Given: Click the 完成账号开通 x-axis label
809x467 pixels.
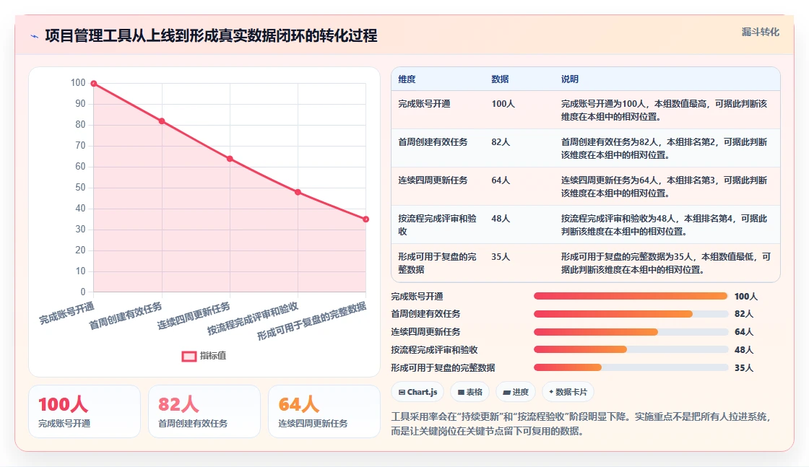Looking at the screenshot, I should [66, 313].
